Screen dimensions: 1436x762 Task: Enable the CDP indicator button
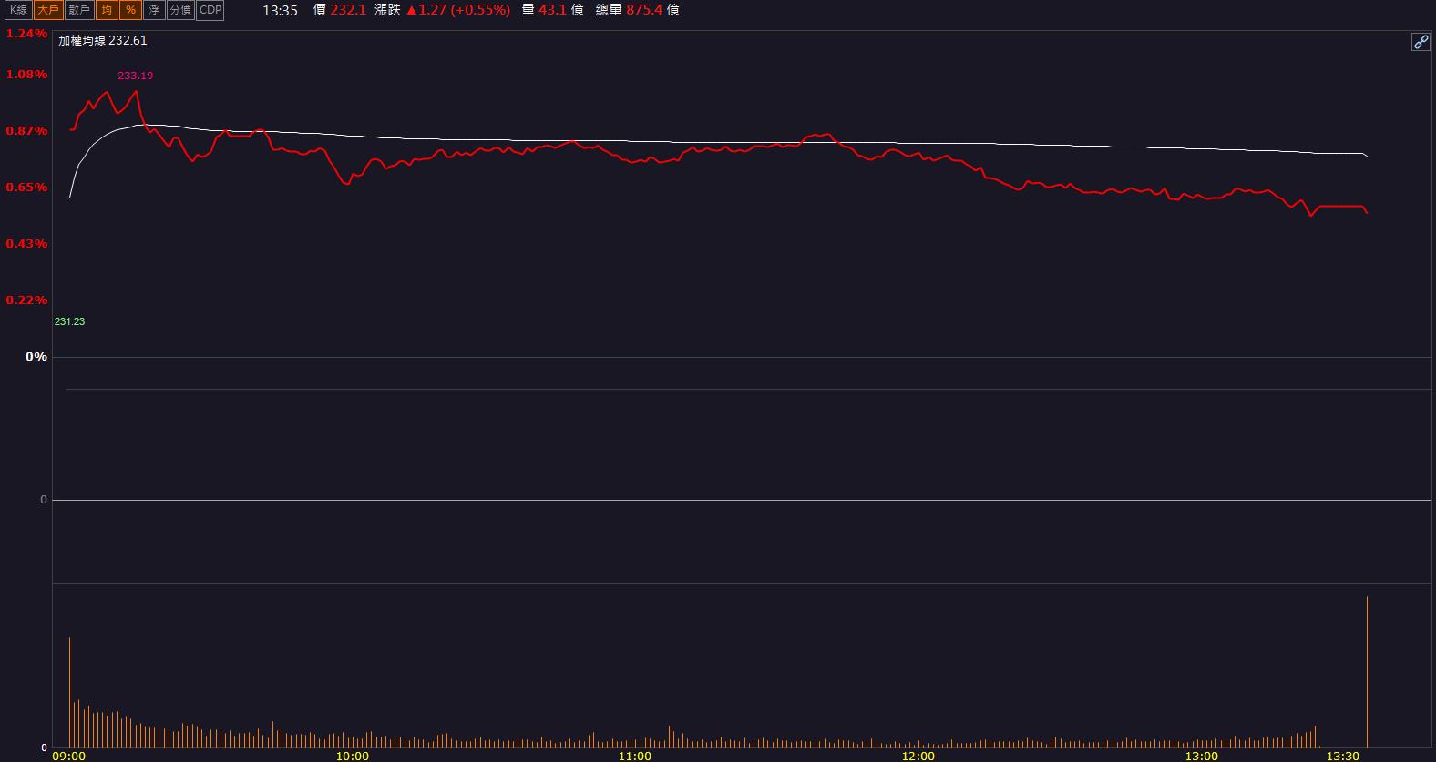tap(210, 10)
